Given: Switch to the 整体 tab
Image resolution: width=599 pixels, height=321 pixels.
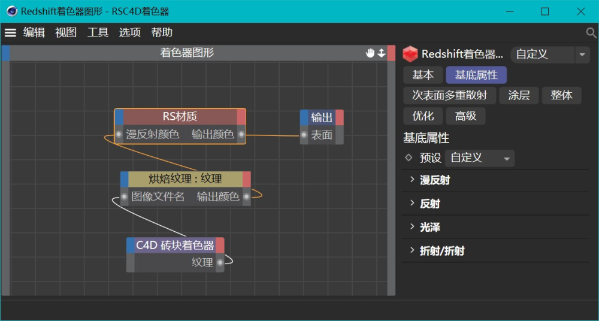Looking at the screenshot, I should [562, 95].
